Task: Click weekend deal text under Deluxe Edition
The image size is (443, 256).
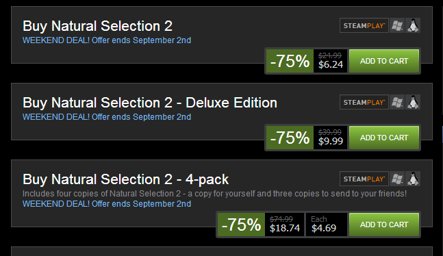Action: [x=107, y=117]
